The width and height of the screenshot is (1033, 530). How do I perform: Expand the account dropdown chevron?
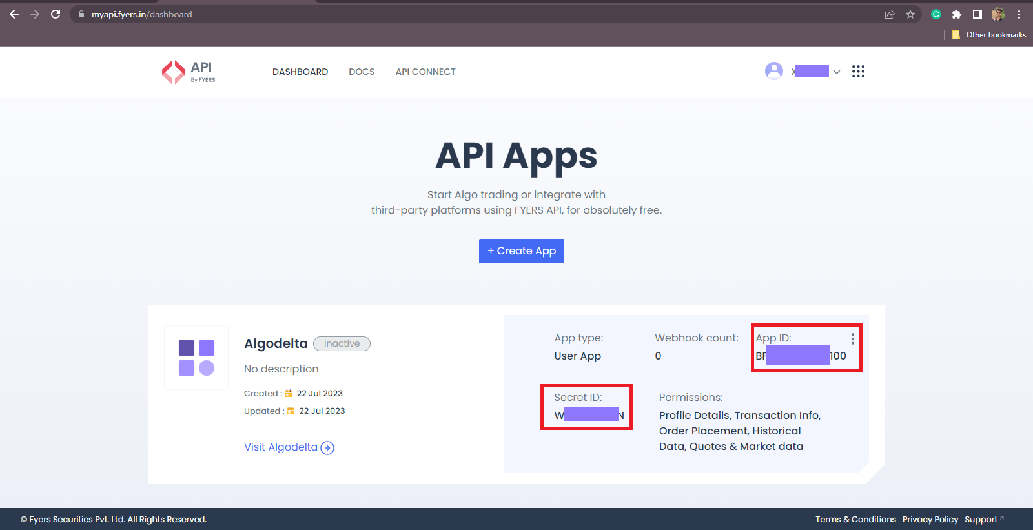(837, 72)
